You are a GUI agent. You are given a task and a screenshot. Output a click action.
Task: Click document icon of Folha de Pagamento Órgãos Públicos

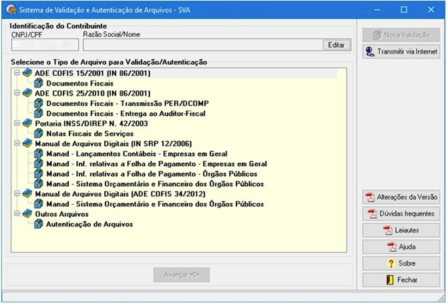pos(39,174)
